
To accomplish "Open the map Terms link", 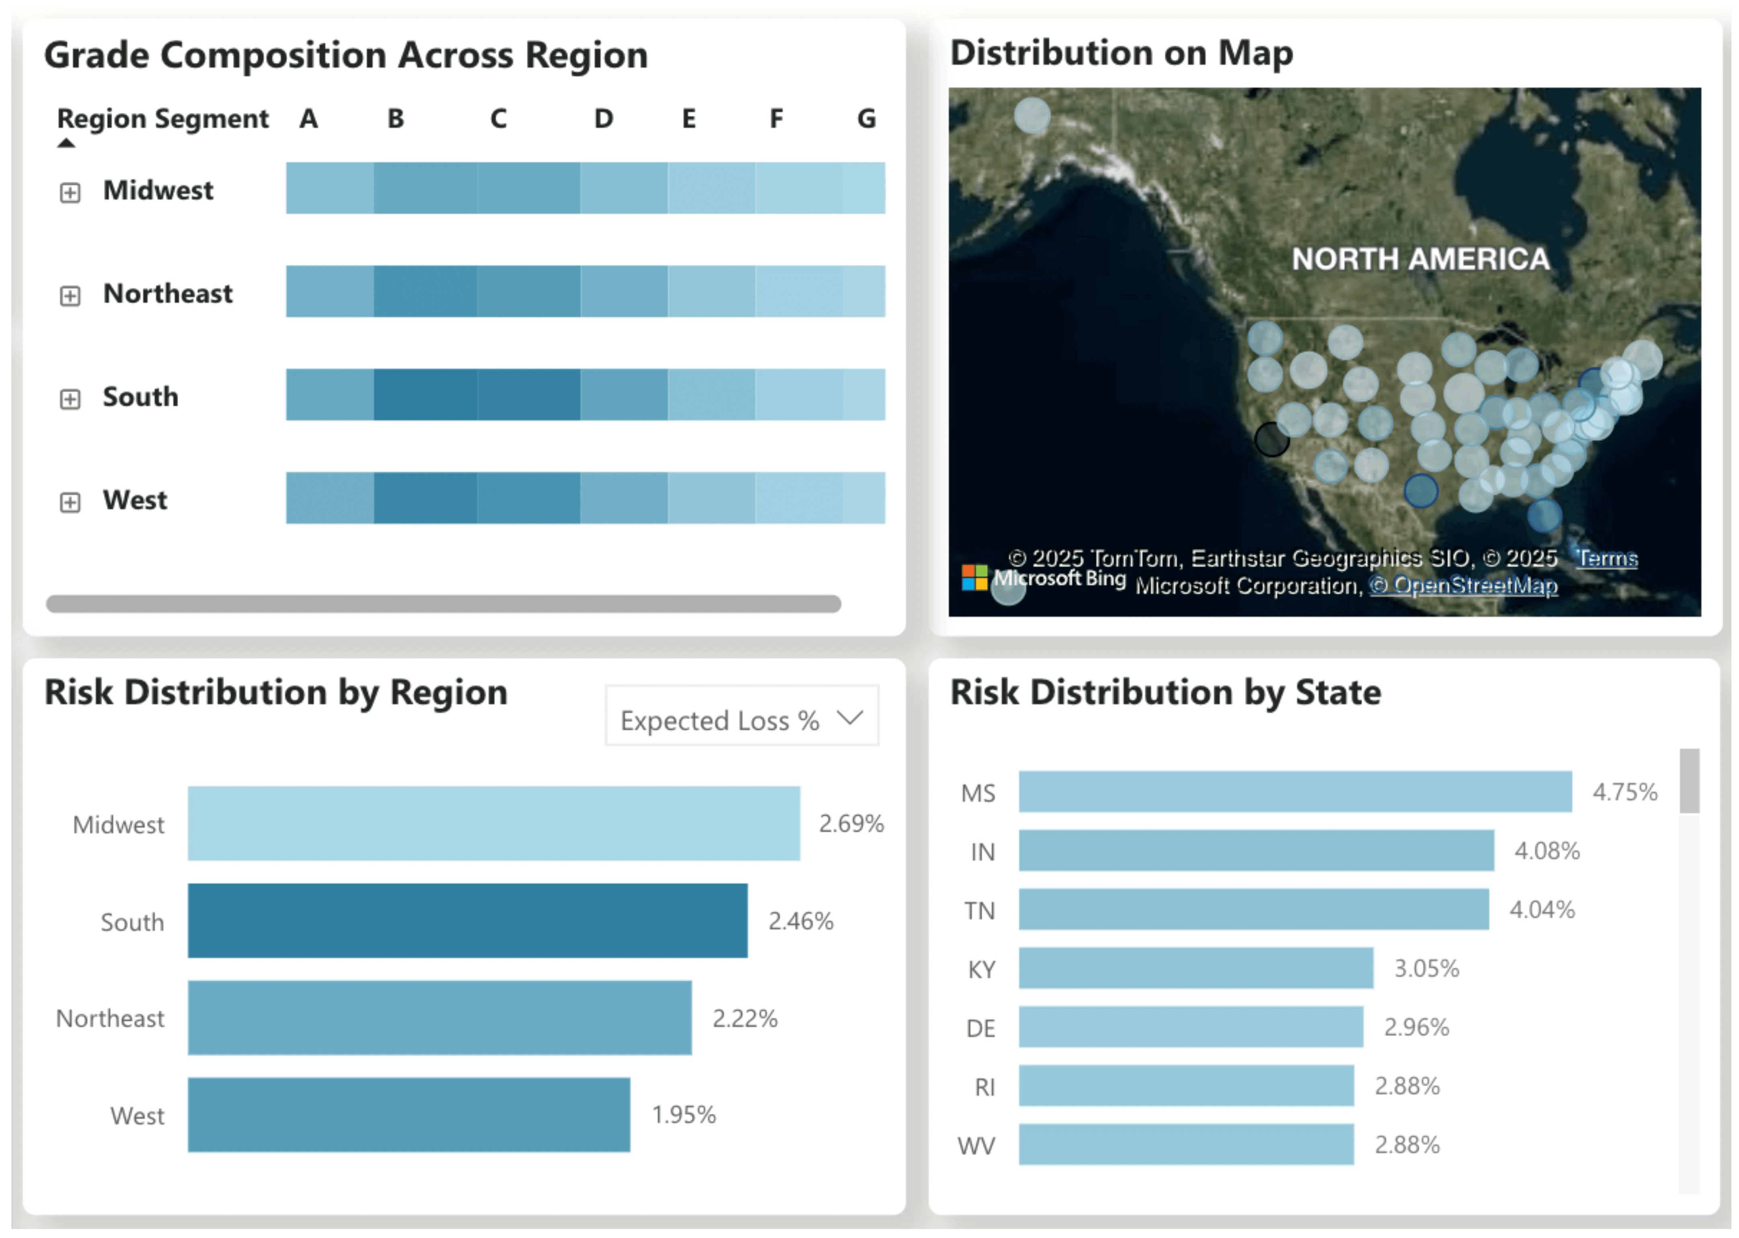I will (1606, 558).
